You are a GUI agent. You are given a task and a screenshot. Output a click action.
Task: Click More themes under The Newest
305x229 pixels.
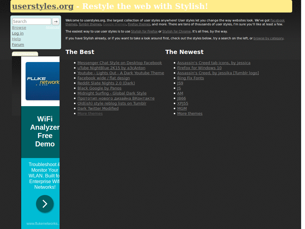pyautogui.click(x=190, y=114)
